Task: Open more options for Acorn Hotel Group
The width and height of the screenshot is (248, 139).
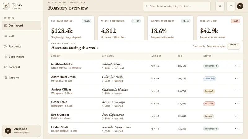Action: click(237, 78)
